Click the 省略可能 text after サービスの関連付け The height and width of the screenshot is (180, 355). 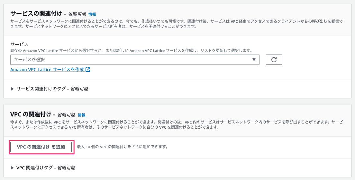click(x=77, y=14)
